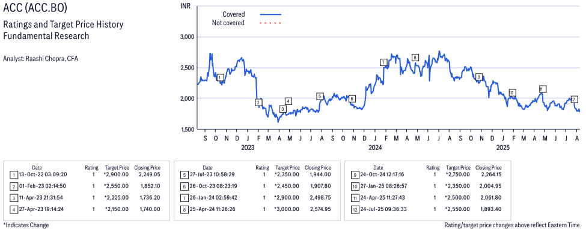The width and height of the screenshot is (586, 229).
Task: Click chart marker 1 near October 2022
Action: coord(221,77)
